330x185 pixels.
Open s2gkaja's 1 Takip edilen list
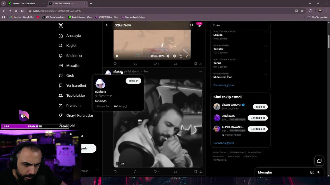[103, 106]
